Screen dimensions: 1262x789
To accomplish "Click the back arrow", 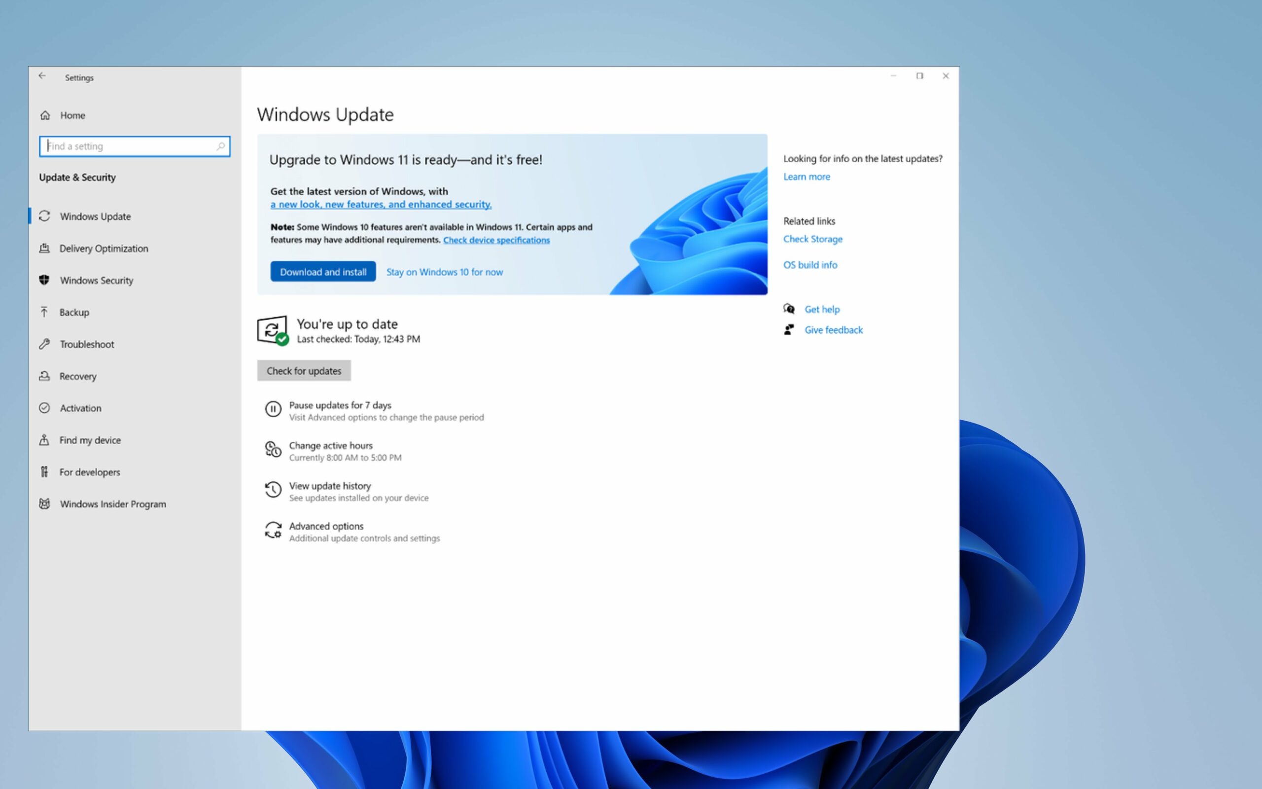I will pos(42,76).
